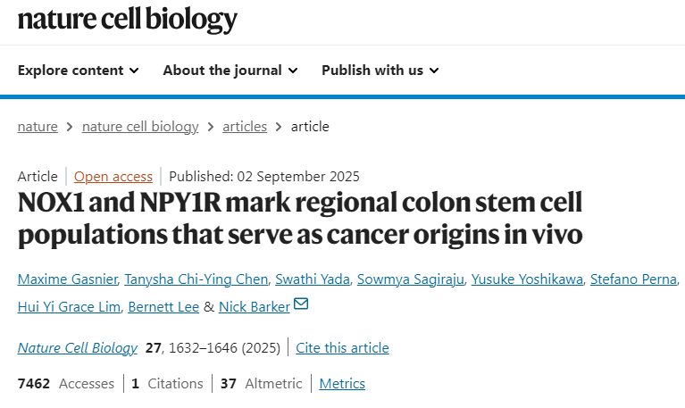Click author Yusuke Yoshikawa
The width and height of the screenshot is (685, 408).
pyautogui.click(x=528, y=280)
